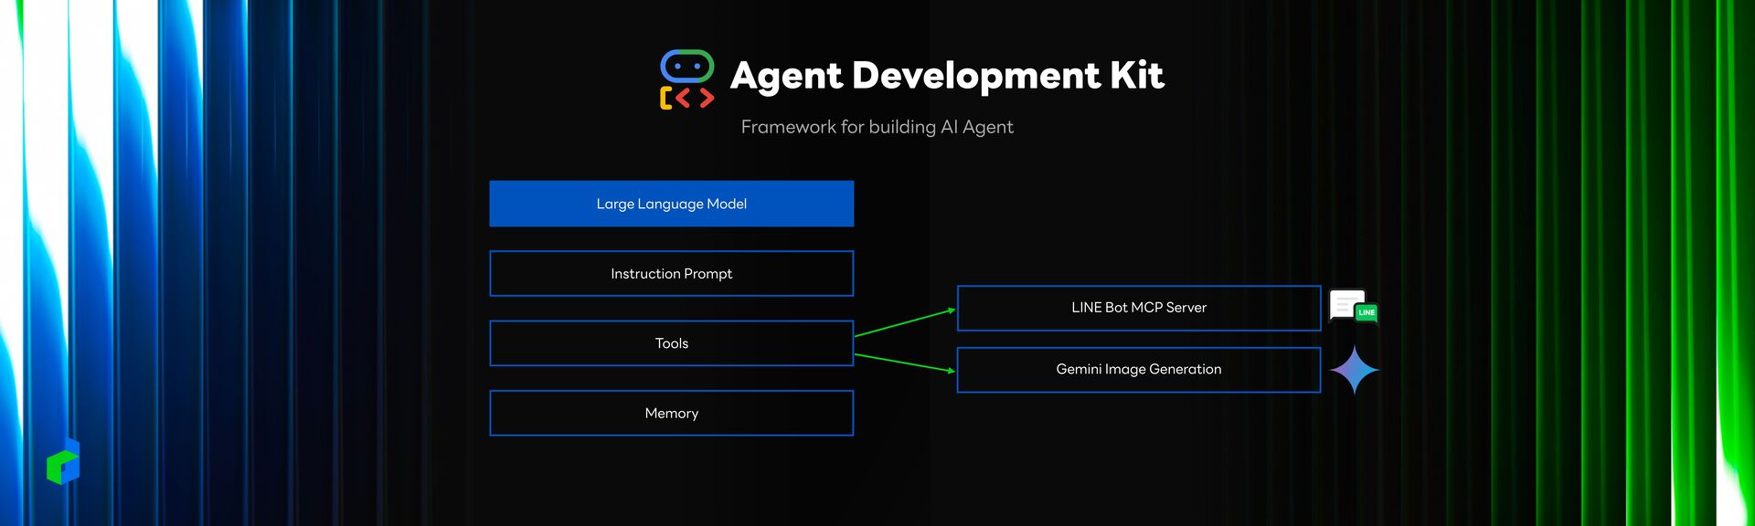Click the blue-green cube logo
The height and width of the screenshot is (526, 1755).
pyautogui.click(x=63, y=461)
